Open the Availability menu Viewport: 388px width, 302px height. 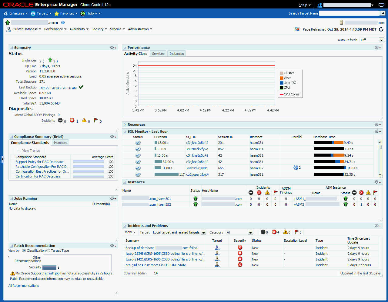(79, 29)
